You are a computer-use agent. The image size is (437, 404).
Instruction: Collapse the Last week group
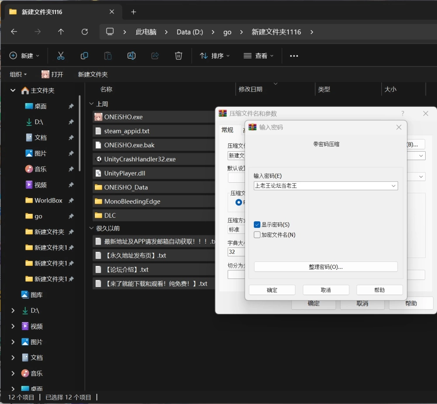point(91,104)
